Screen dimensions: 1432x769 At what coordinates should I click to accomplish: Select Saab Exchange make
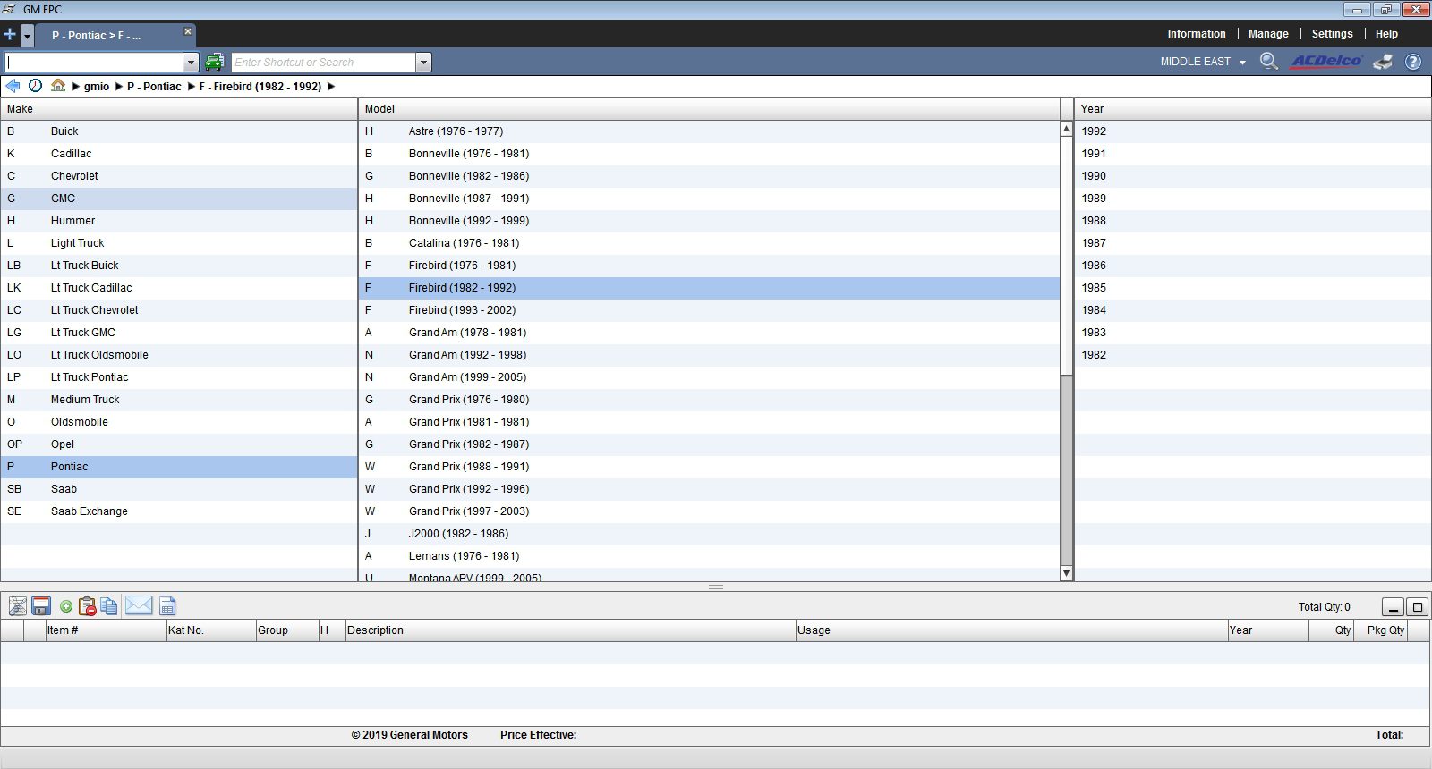click(x=179, y=511)
